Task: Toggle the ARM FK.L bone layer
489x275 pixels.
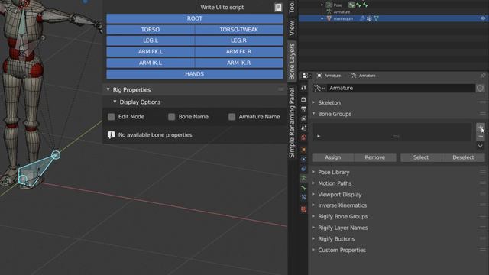Action: pyautogui.click(x=151, y=52)
